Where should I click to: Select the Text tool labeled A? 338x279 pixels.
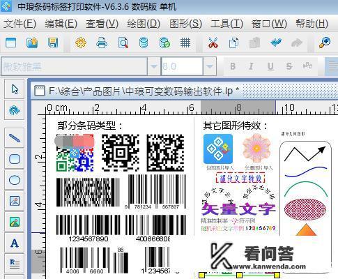[x=15, y=243]
